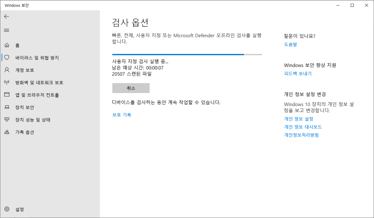Cancel scan with 취소 button
Screen dimensions: 374x218
131,88
